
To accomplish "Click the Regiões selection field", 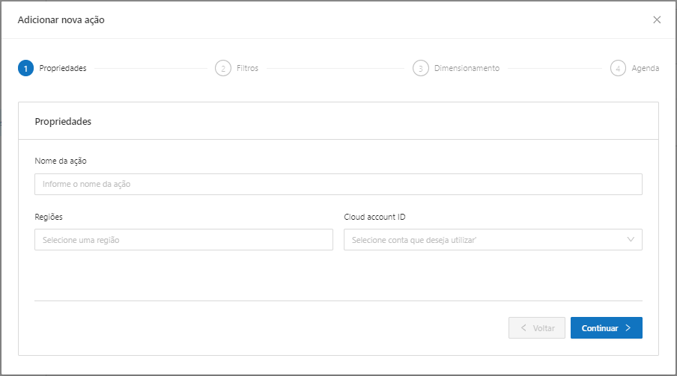I will (x=183, y=240).
